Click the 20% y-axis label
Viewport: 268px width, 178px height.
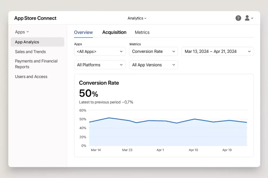(83, 137)
